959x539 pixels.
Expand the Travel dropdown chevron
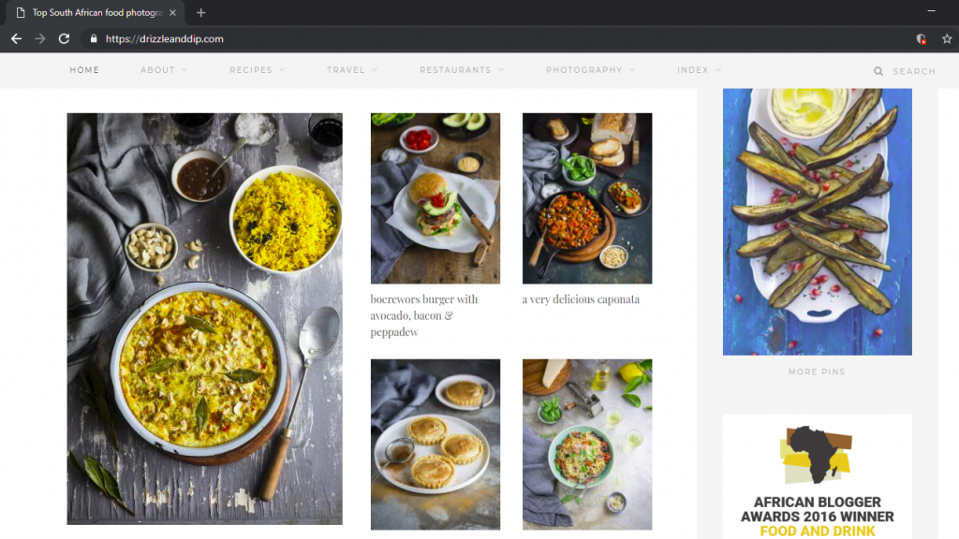(x=375, y=69)
